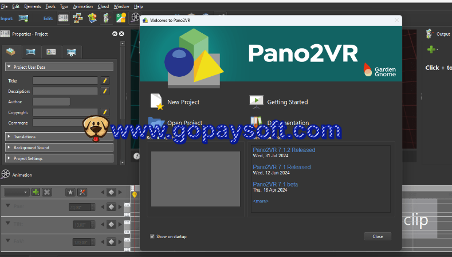Focus the Author text field
This screenshot has height=257, width=452.
pyautogui.click(x=51, y=102)
